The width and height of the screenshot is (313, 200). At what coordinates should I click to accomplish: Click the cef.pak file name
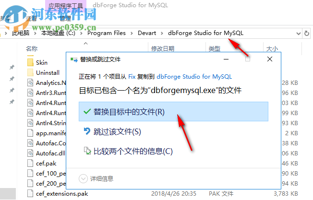coord(46,164)
